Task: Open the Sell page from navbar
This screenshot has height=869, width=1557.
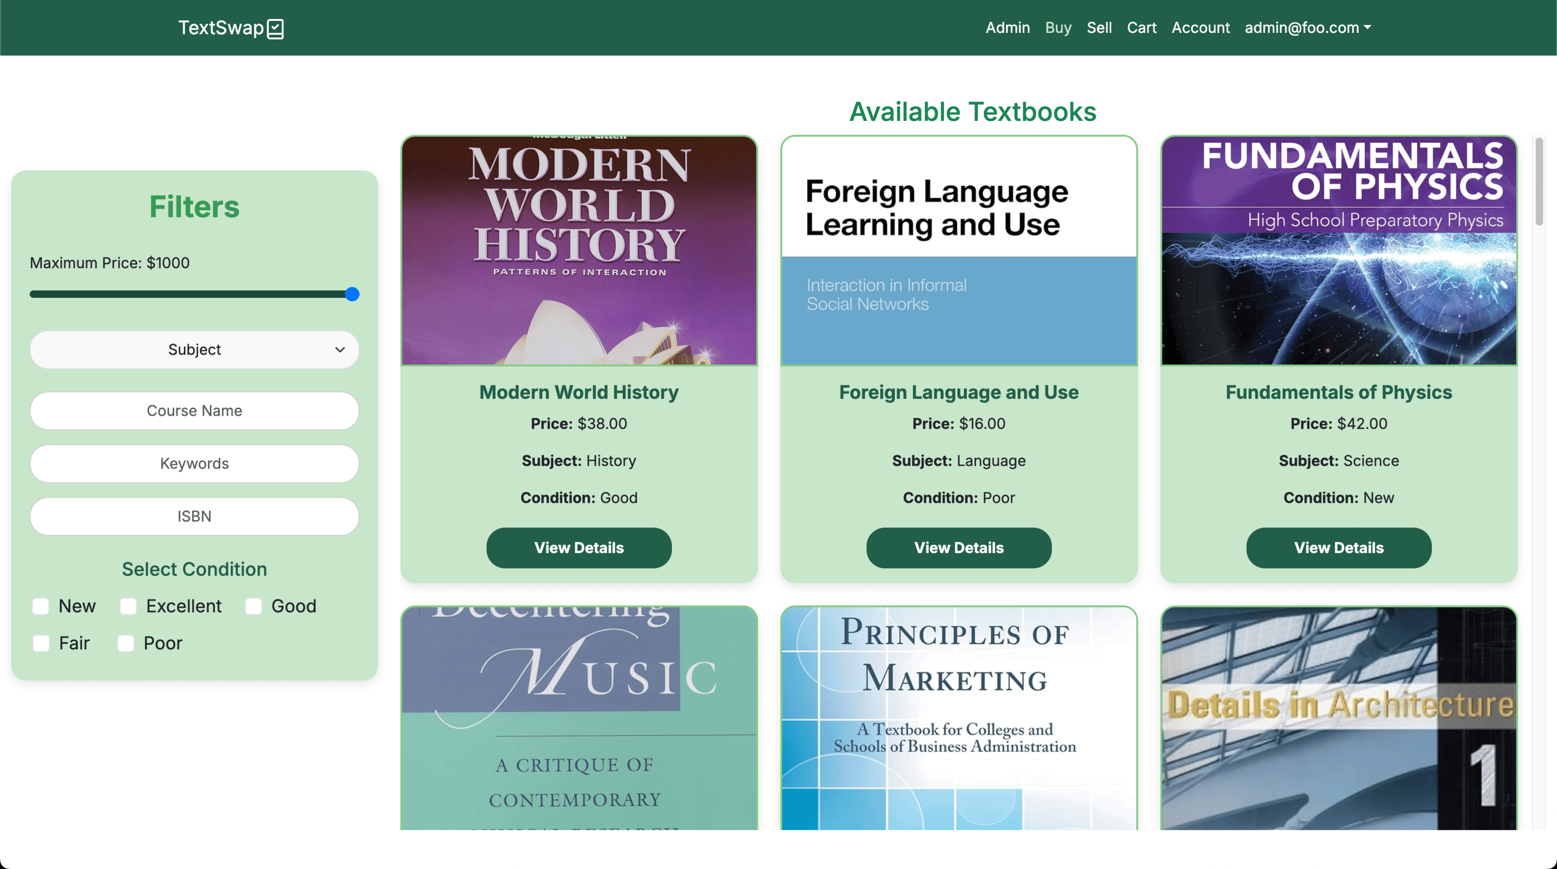Action: tap(1098, 28)
